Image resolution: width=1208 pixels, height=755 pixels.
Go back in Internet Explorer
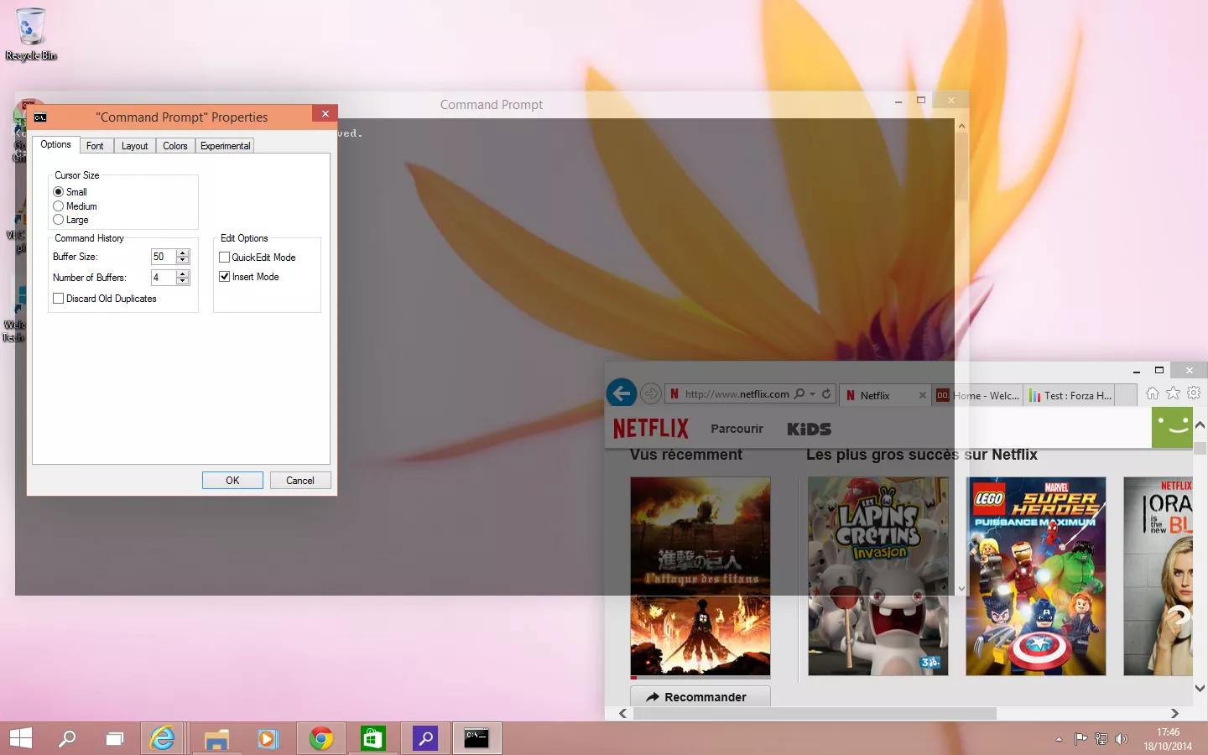point(622,393)
